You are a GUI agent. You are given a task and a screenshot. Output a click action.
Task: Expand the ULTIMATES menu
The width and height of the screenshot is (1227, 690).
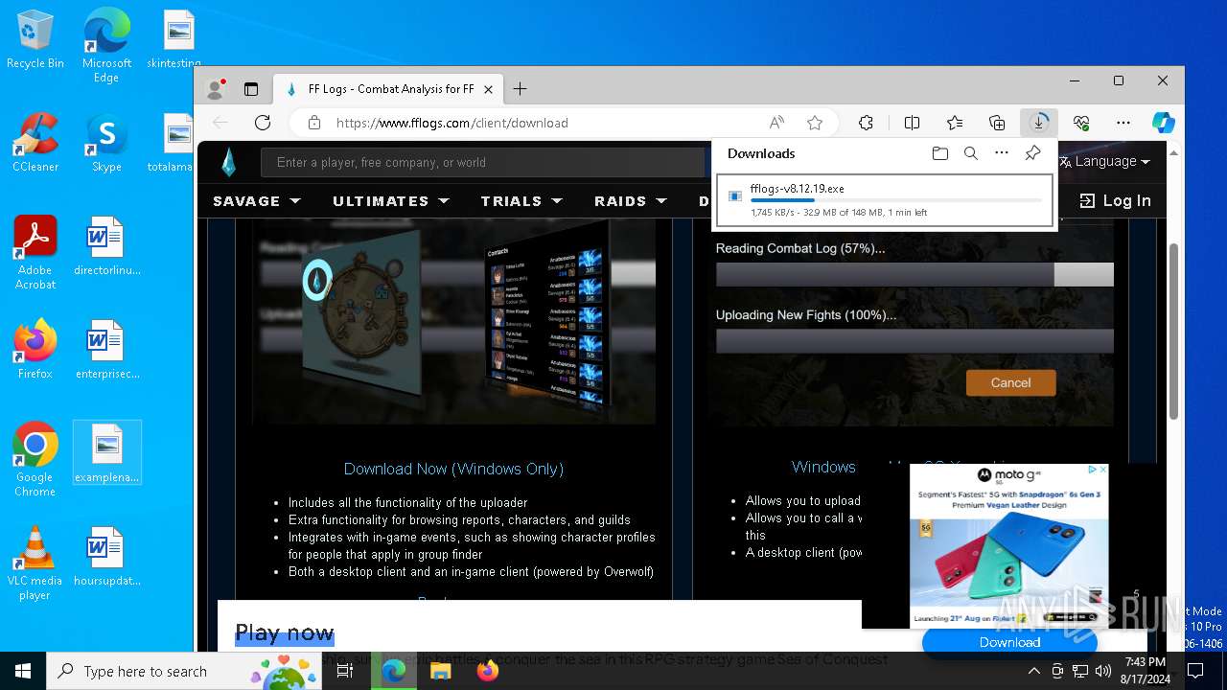pyautogui.click(x=391, y=201)
